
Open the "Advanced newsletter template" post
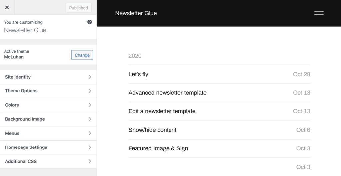point(168,93)
